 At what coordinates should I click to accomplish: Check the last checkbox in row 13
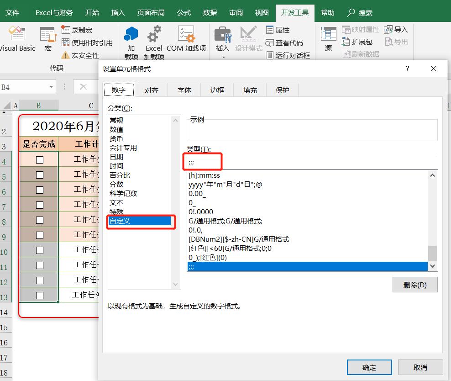click(39, 295)
